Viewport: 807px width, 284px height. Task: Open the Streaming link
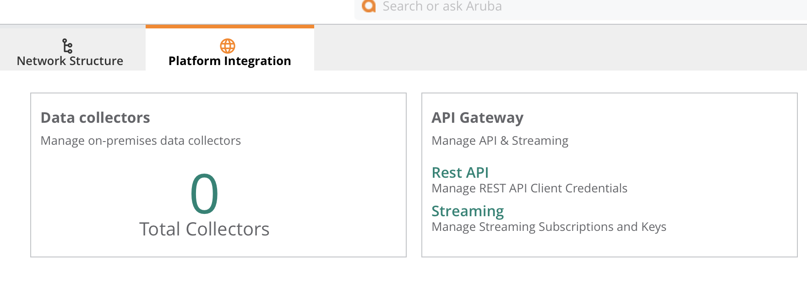point(467,211)
